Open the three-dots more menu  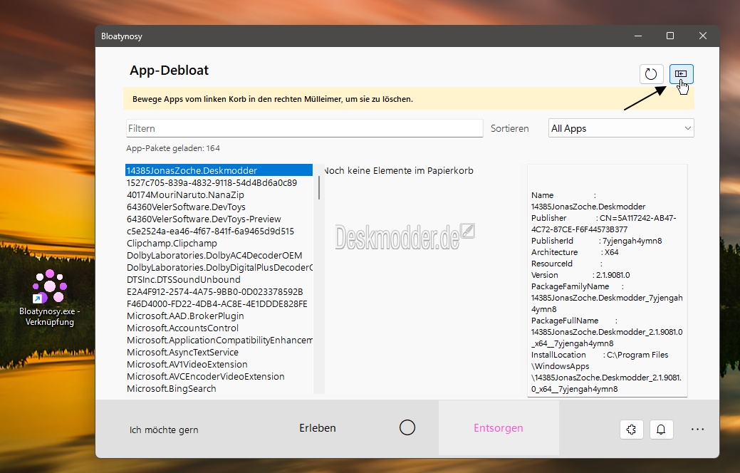697,429
